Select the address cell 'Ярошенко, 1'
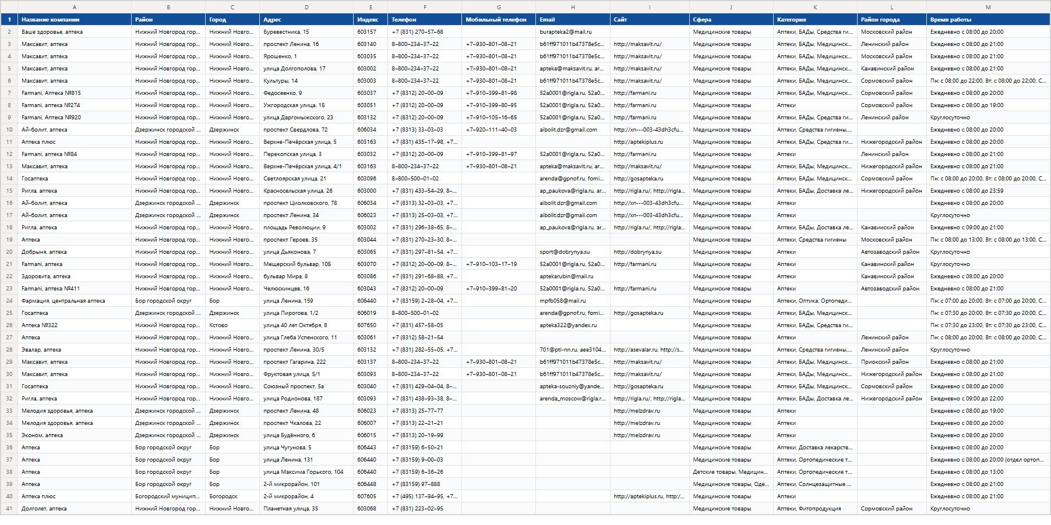 coord(306,56)
